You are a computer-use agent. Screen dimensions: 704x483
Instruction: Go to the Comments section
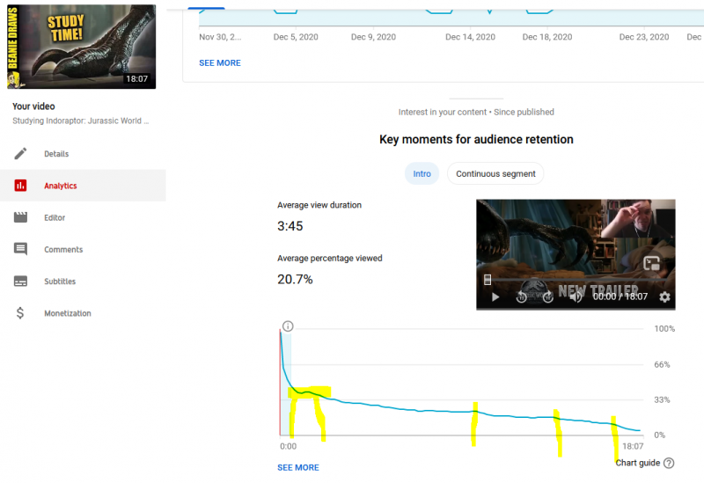(x=63, y=250)
